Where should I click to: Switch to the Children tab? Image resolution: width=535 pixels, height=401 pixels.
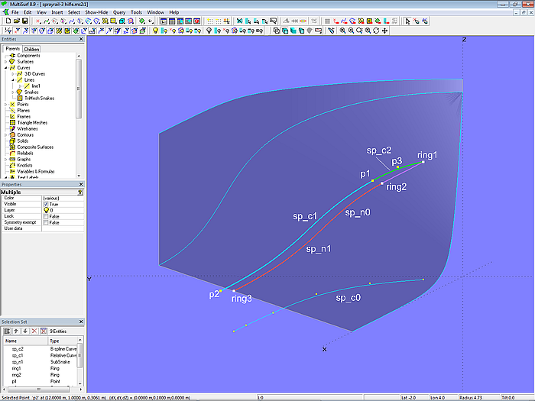31,49
